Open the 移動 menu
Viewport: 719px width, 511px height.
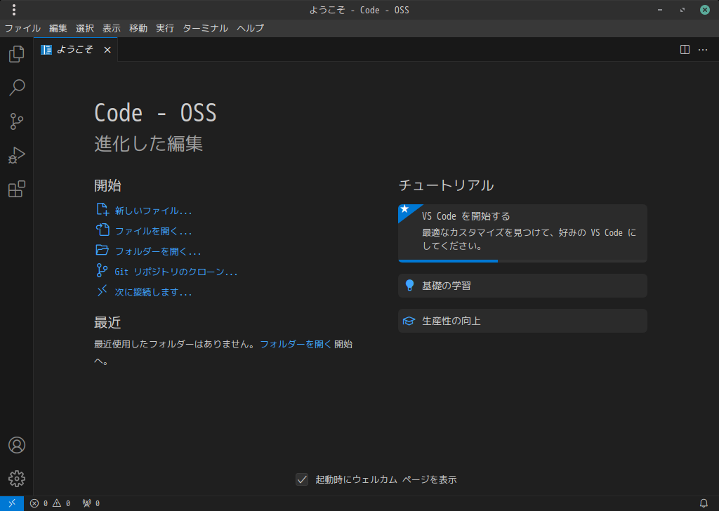click(138, 28)
